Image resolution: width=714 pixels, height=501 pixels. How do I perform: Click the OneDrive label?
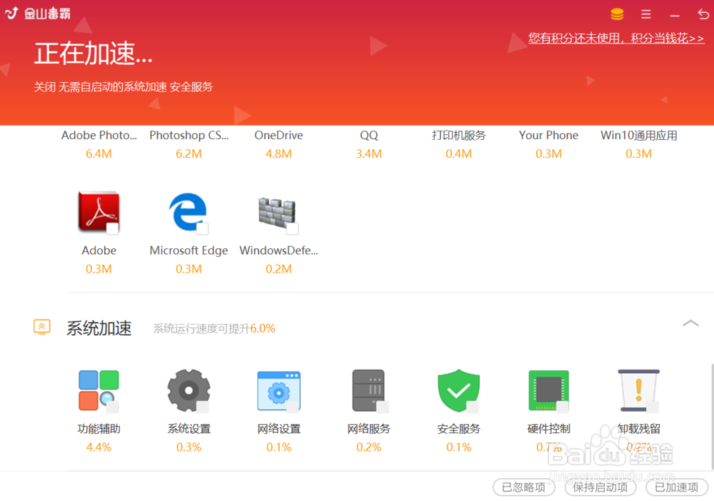point(278,136)
